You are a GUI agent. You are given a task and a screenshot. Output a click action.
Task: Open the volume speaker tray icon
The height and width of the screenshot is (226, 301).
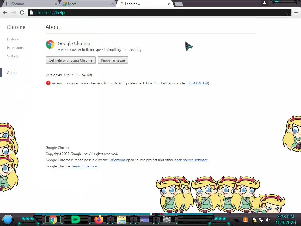[268, 220]
